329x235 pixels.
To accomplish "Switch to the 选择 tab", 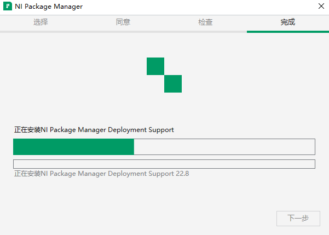I will point(41,22).
